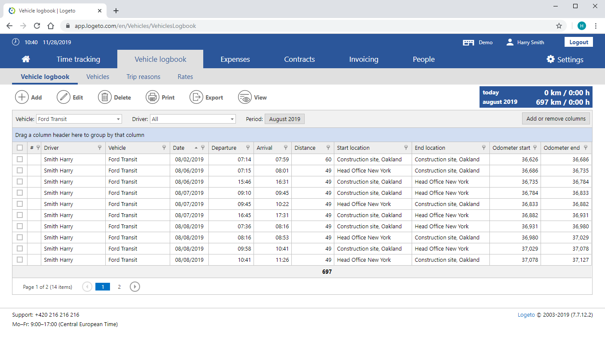Screen dimensions: 605x342
Task: Click the Logout button
Action: click(579, 42)
